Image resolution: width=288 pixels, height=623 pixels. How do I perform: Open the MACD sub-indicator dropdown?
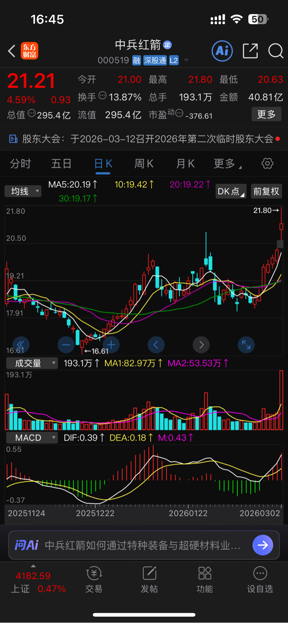tap(31, 438)
